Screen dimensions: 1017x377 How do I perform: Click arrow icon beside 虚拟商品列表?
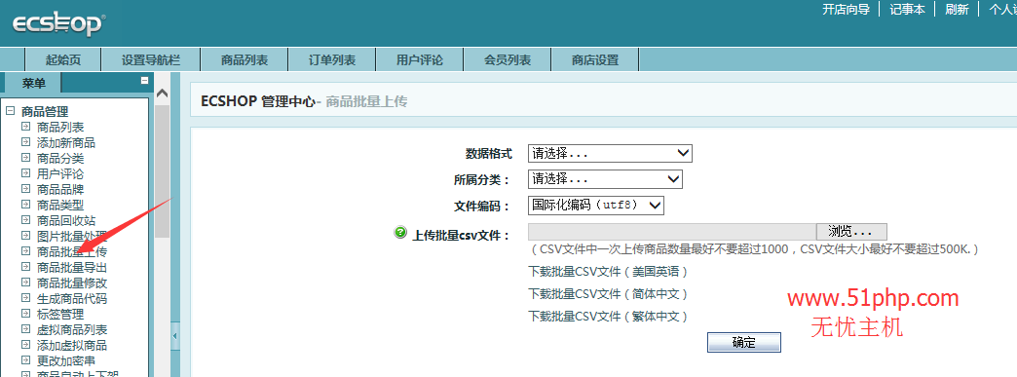[x=25, y=329]
